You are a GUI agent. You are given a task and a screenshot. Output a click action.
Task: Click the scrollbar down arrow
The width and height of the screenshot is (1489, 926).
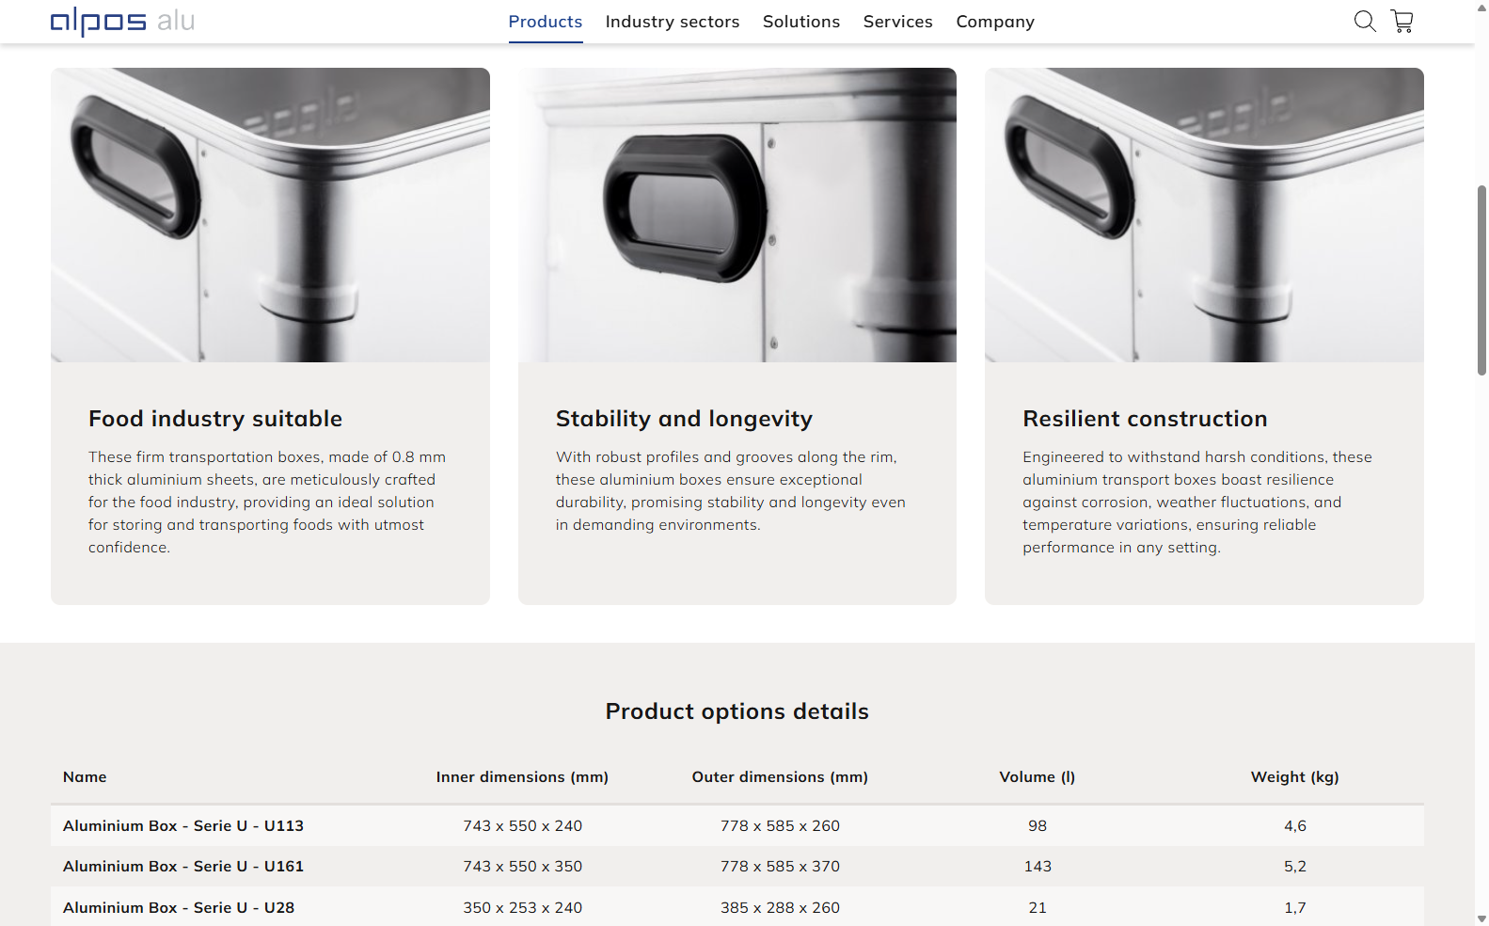[1481, 918]
